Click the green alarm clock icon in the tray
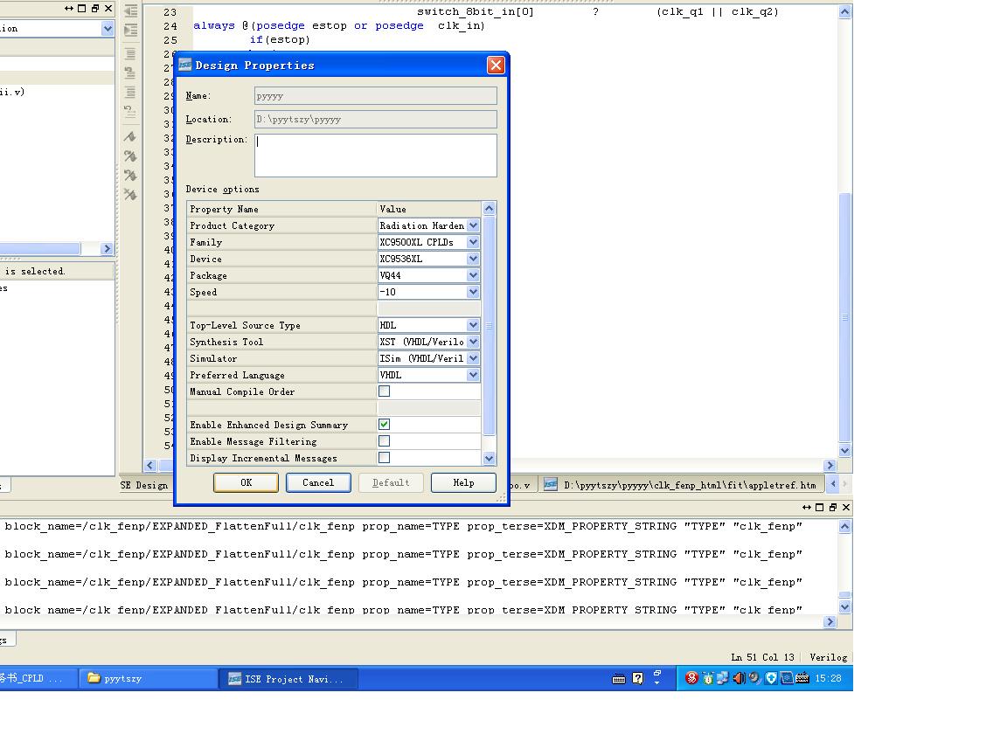 708,678
